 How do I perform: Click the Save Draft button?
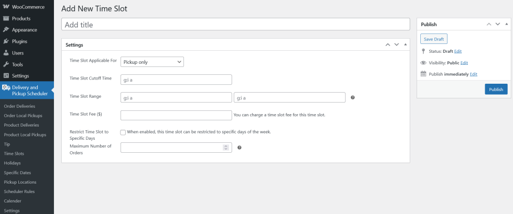point(433,39)
